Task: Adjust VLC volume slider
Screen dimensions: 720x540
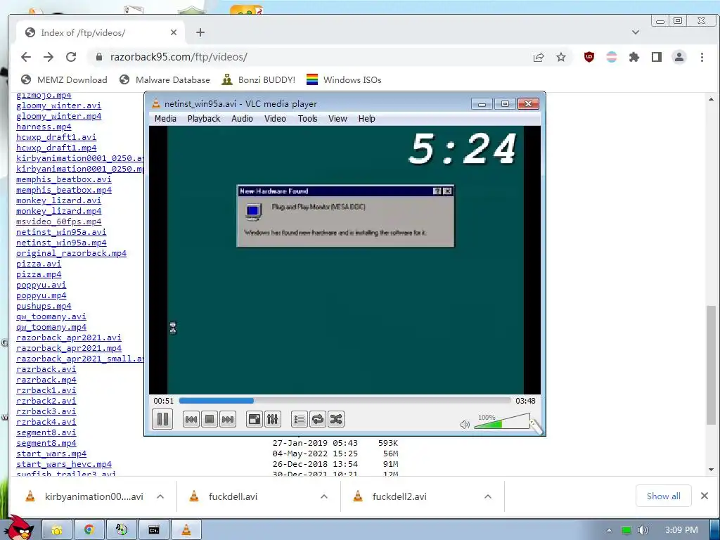Action: click(x=502, y=422)
